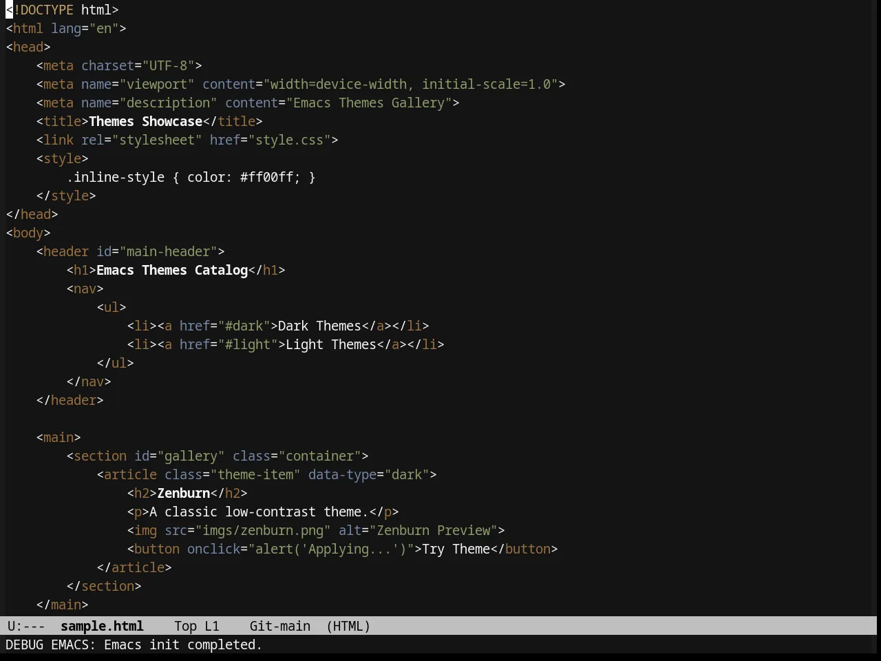Viewport: 881px width, 661px height.
Task: Click the 'Zenburn' h2 heading text
Action: (x=184, y=493)
